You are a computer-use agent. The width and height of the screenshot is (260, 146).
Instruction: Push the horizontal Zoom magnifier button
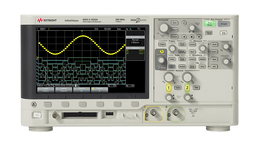coord(184,22)
